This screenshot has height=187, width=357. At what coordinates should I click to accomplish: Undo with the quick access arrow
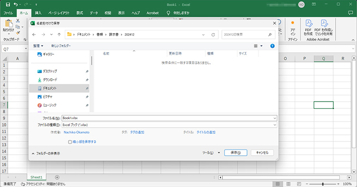point(16,4)
